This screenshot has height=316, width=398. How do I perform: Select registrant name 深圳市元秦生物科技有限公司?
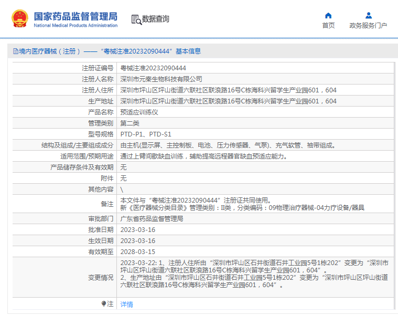coord(161,79)
